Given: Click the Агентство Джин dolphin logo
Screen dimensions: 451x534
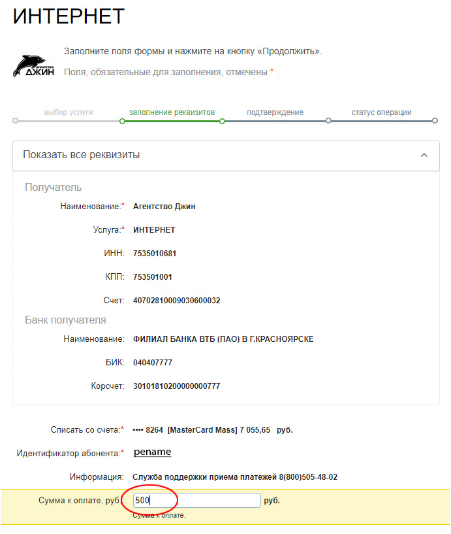Looking at the screenshot, I should [x=34, y=66].
